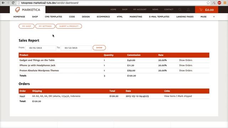
Task: Open NEWS in the top menu
Action: coord(155,10)
